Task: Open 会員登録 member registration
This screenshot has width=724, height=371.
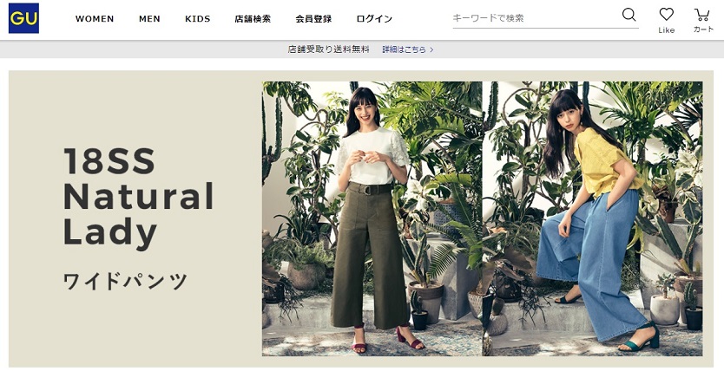Action: (313, 19)
